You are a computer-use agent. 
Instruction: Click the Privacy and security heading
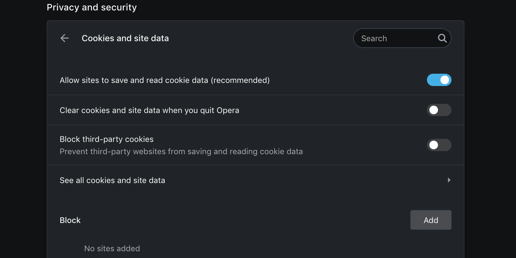point(92,7)
